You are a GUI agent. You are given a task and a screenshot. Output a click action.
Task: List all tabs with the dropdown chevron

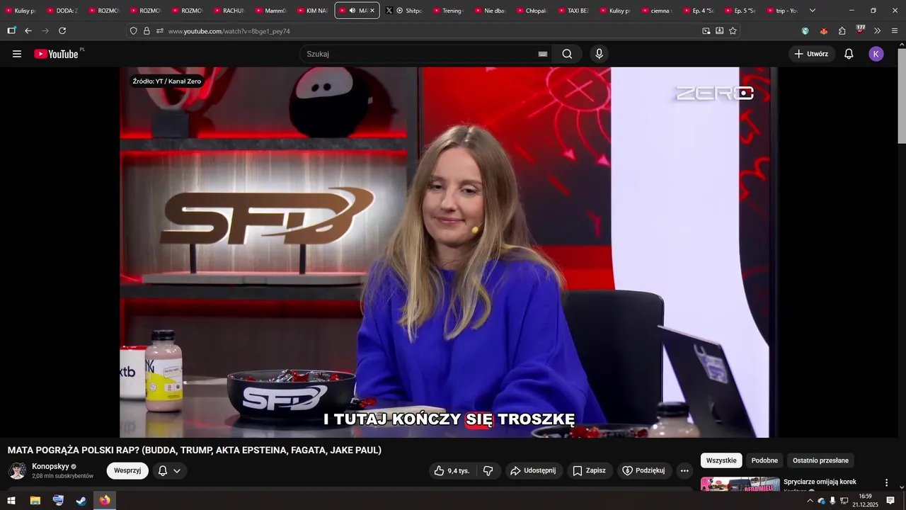(813, 11)
